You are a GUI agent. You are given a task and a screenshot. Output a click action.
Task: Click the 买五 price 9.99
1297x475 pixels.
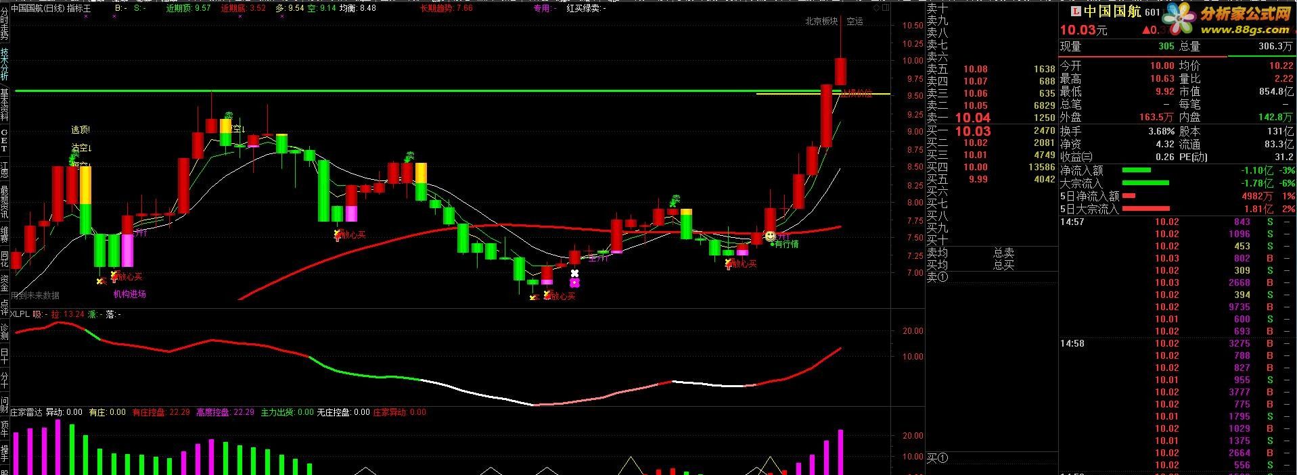[x=978, y=179]
